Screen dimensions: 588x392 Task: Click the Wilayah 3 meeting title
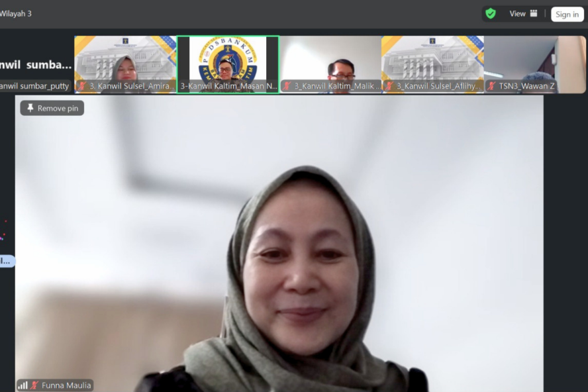tap(16, 14)
